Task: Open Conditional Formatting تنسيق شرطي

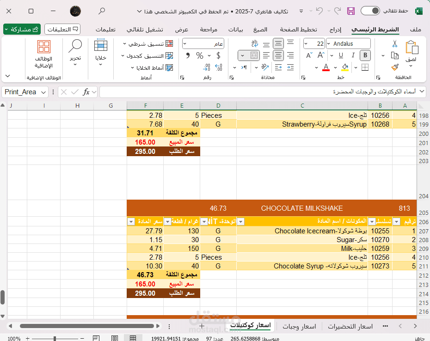Action: (148, 44)
